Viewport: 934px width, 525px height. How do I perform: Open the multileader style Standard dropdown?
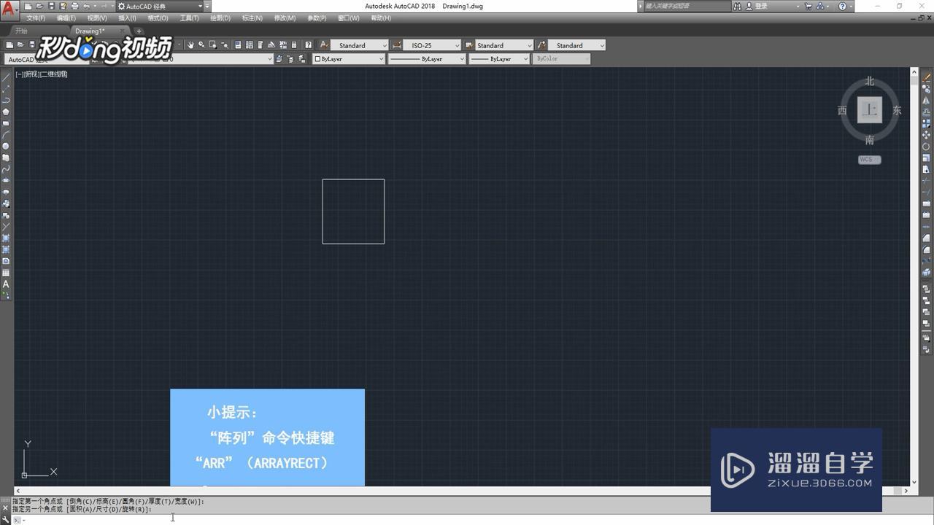coord(576,45)
